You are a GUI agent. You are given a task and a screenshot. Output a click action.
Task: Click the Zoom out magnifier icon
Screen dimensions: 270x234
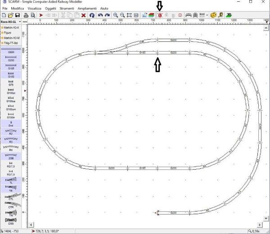[x=122, y=15]
